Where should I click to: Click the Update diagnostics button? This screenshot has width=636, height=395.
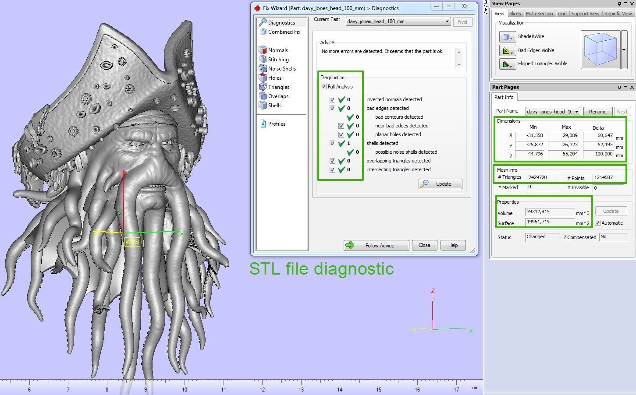click(441, 184)
